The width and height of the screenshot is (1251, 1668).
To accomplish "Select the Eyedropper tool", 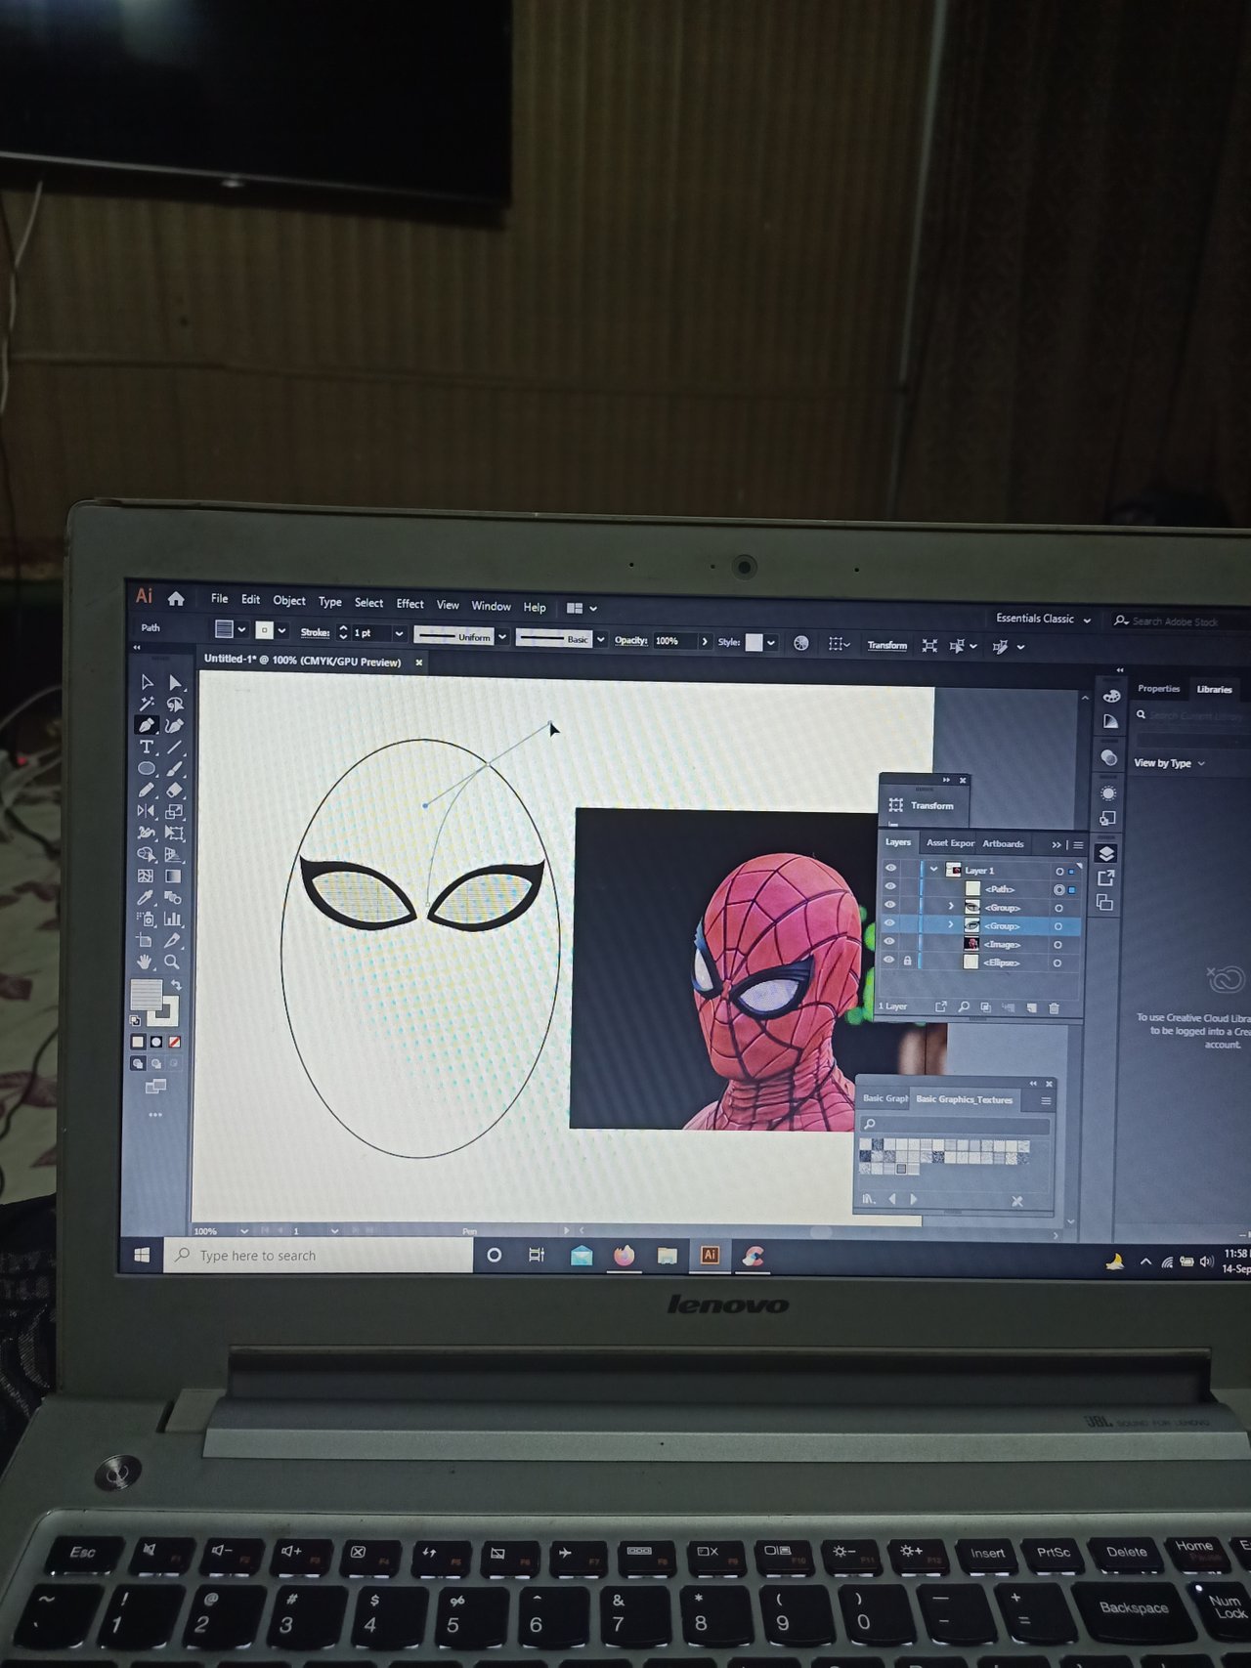I will tap(146, 897).
